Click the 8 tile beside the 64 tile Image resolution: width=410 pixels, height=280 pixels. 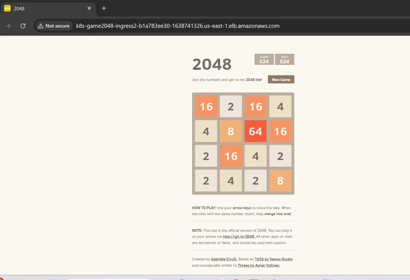point(231,131)
